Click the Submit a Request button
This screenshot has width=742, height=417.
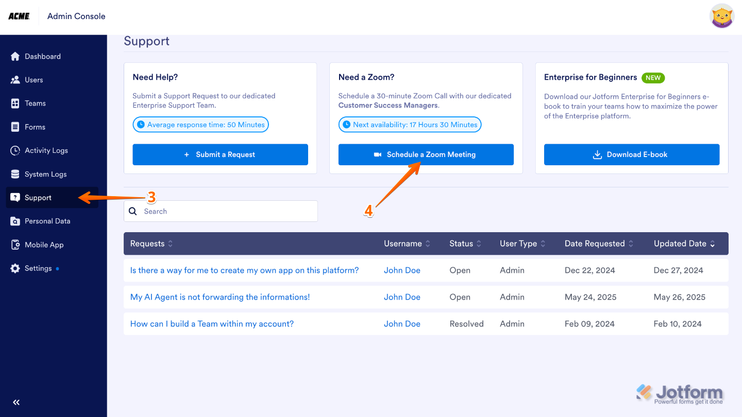220,154
